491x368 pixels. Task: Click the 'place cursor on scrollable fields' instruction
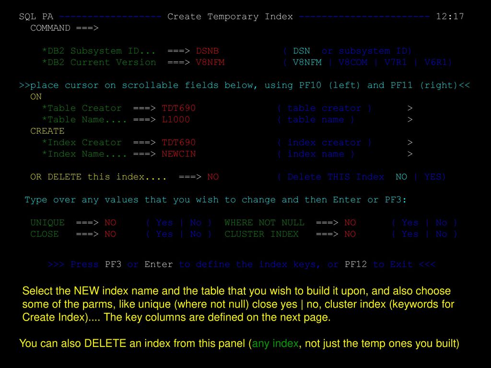pyautogui.click(x=245, y=85)
